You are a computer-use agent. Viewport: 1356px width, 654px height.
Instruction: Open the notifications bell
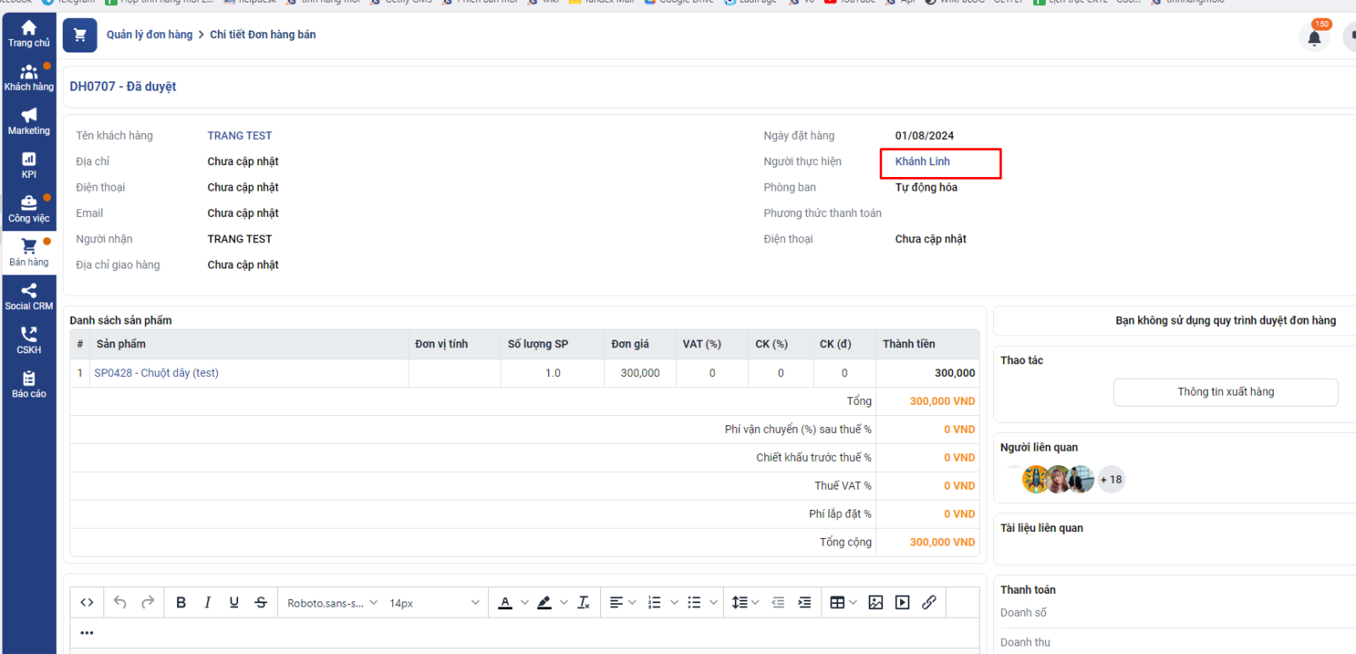click(x=1314, y=38)
